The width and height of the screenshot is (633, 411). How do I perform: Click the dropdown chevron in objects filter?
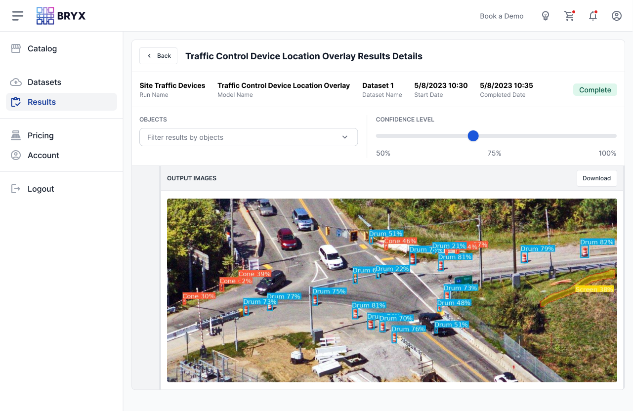pos(345,137)
